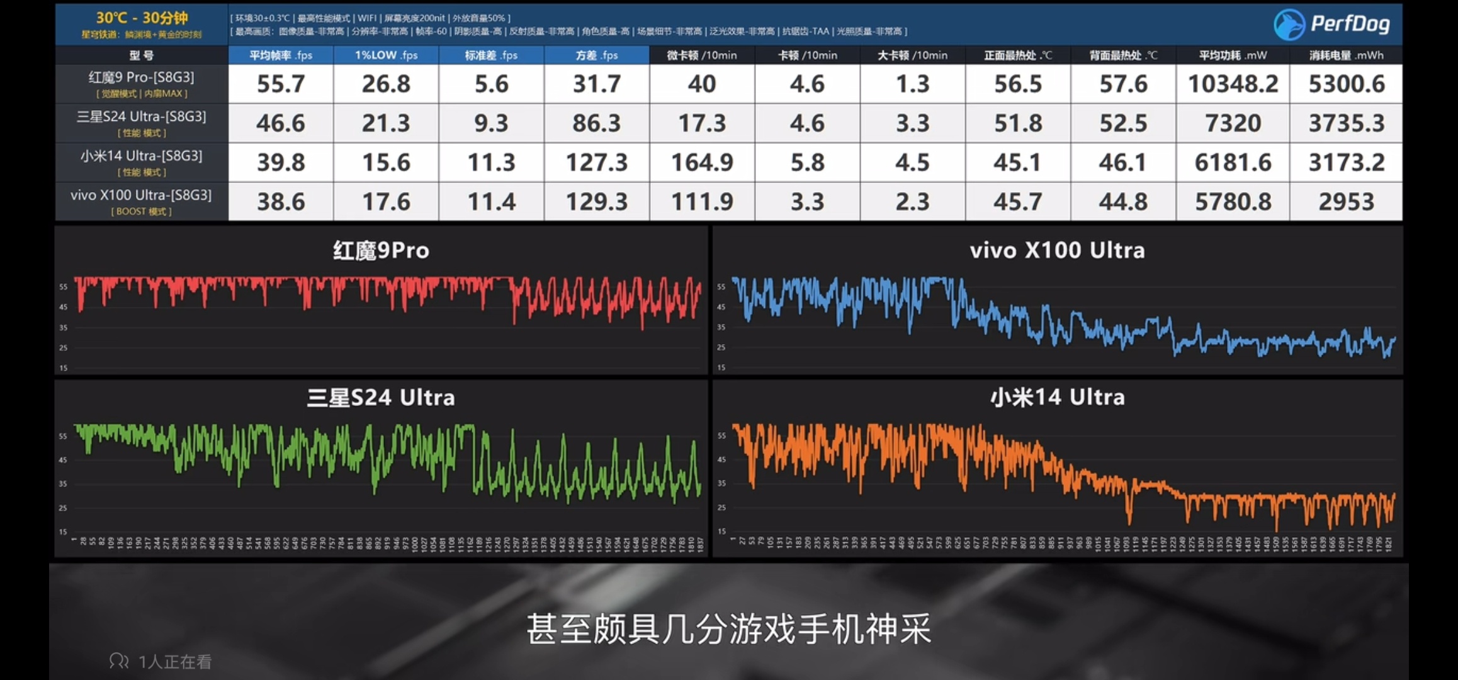Click the 1%LOW .fps column header
The image size is (1458, 680).
pos(386,55)
